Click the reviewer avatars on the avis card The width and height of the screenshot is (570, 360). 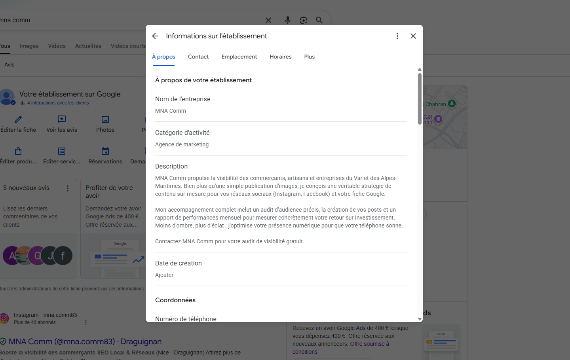click(x=38, y=256)
